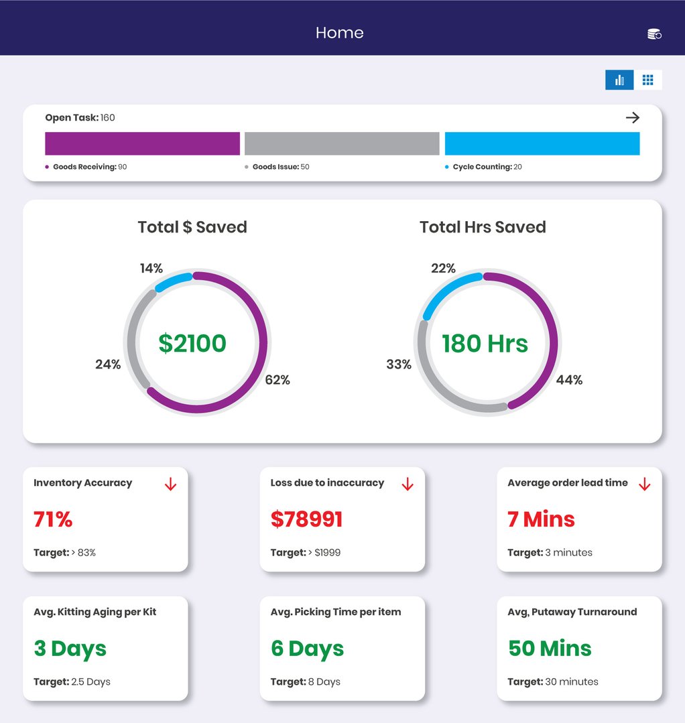Viewport: 685px width, 723px height.
Task: View the Avg. Kitting Aging per Kit card
Action: pos(105,647)
